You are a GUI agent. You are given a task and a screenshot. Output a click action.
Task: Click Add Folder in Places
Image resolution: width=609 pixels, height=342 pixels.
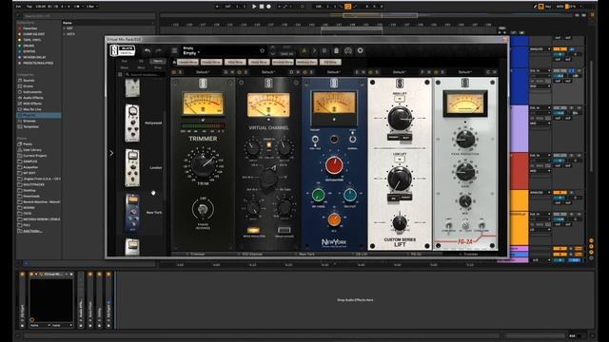(32, 231)
